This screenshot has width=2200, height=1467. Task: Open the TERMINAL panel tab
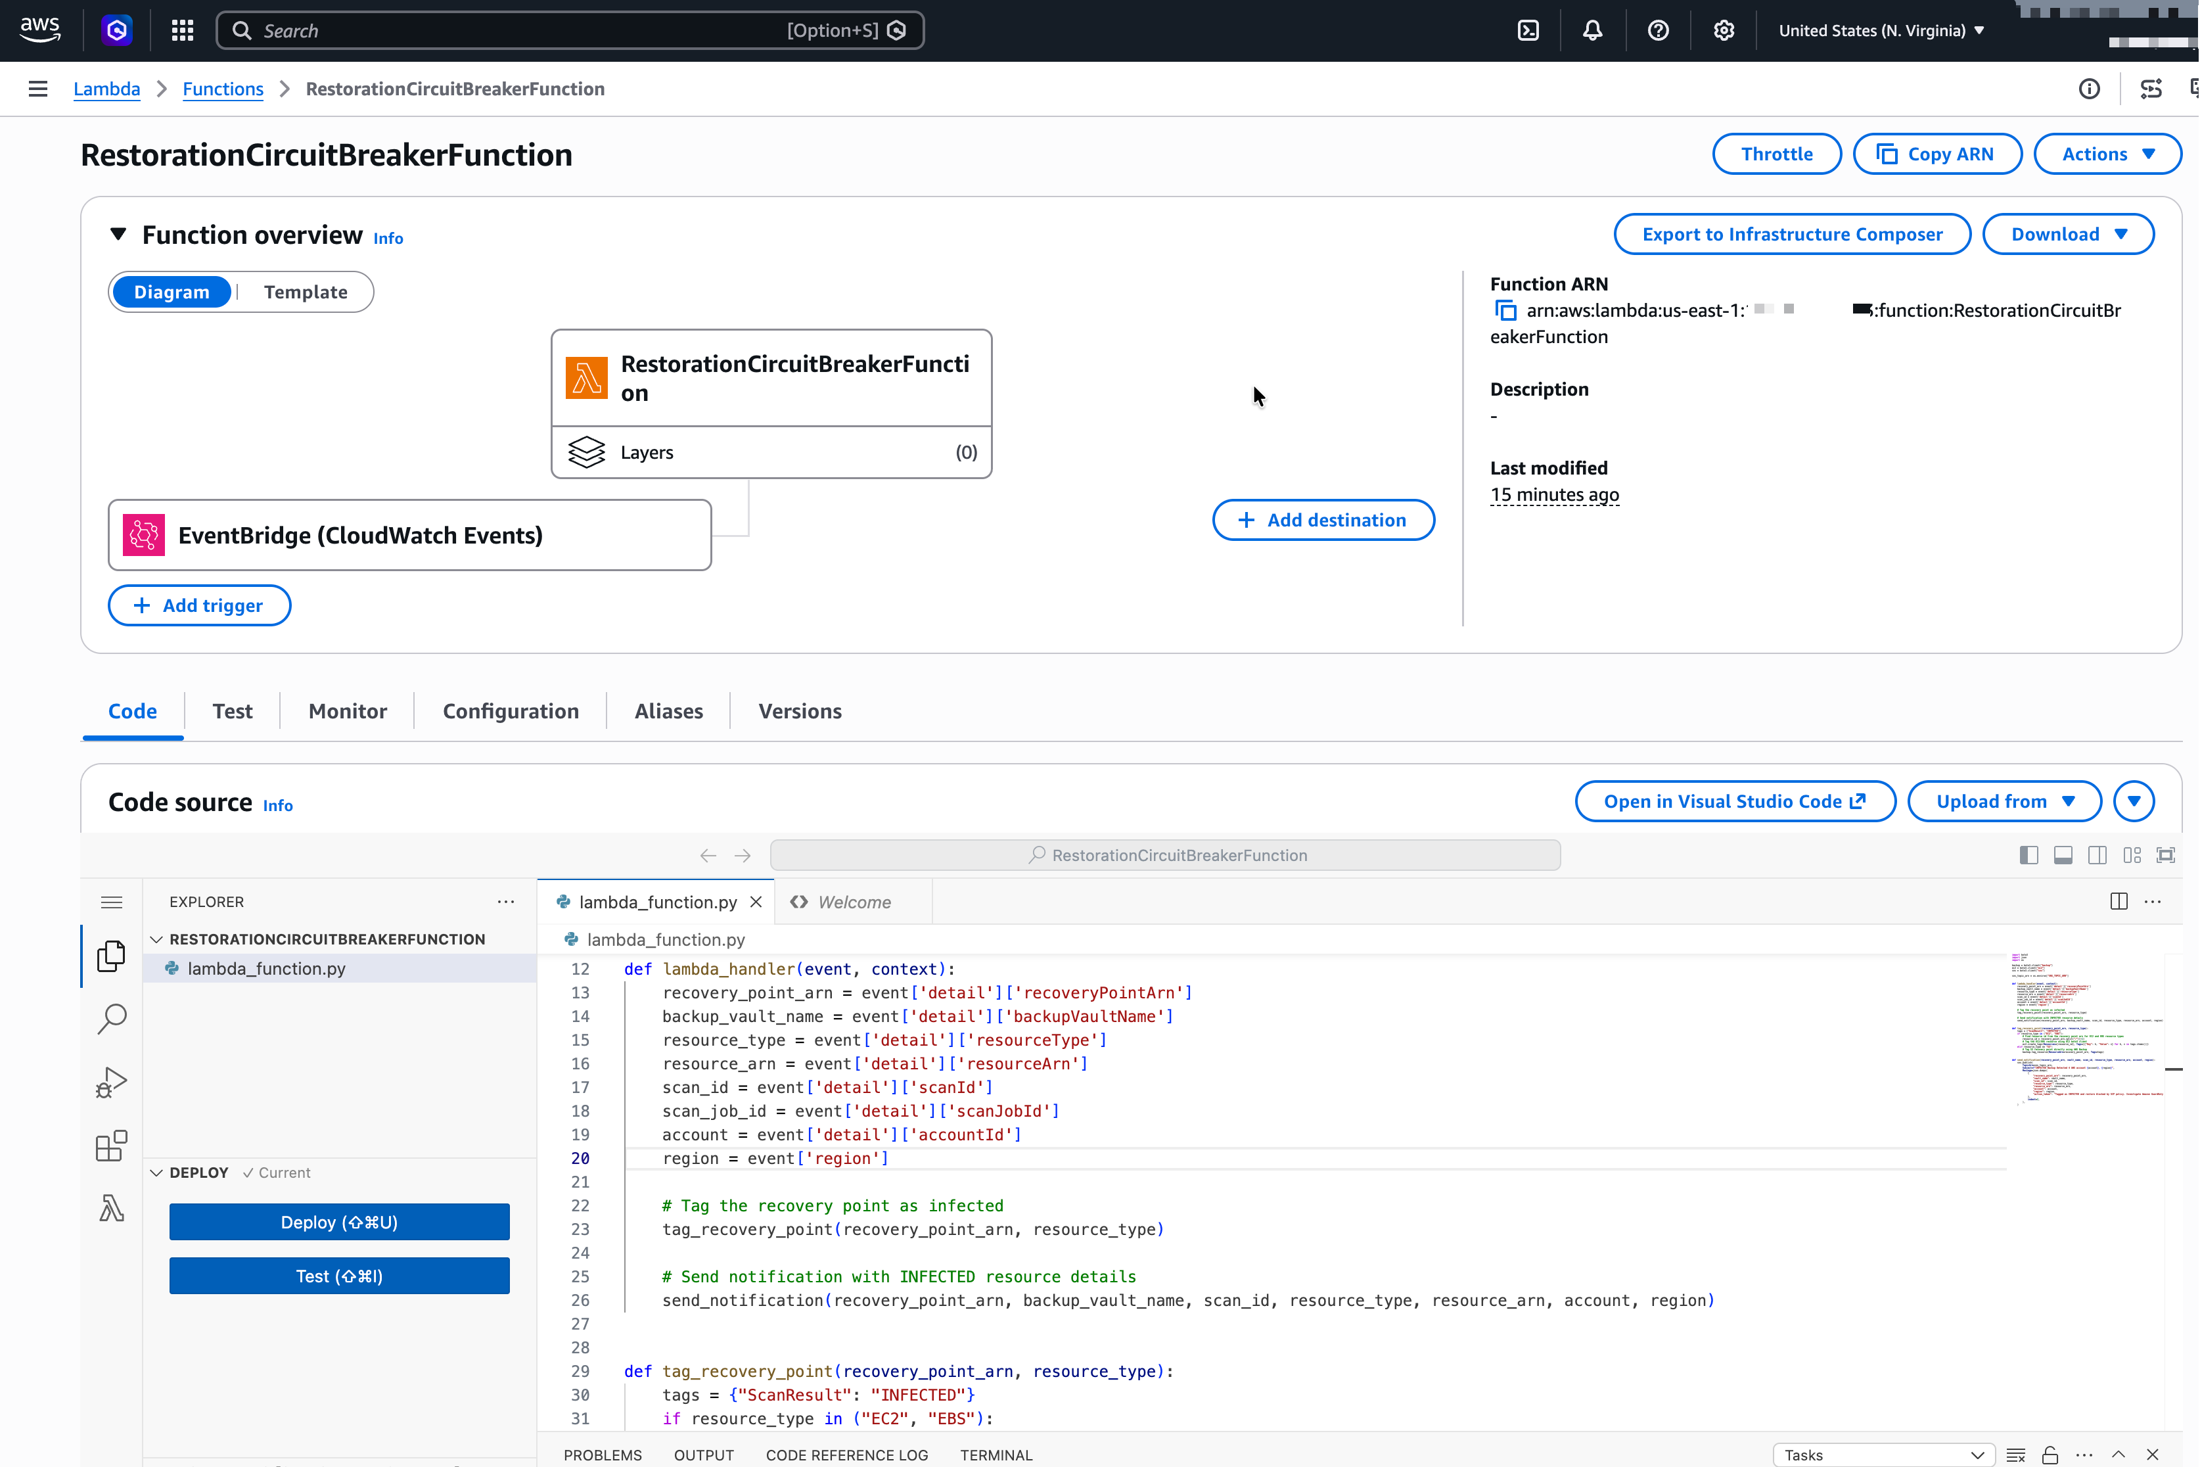996,1455
